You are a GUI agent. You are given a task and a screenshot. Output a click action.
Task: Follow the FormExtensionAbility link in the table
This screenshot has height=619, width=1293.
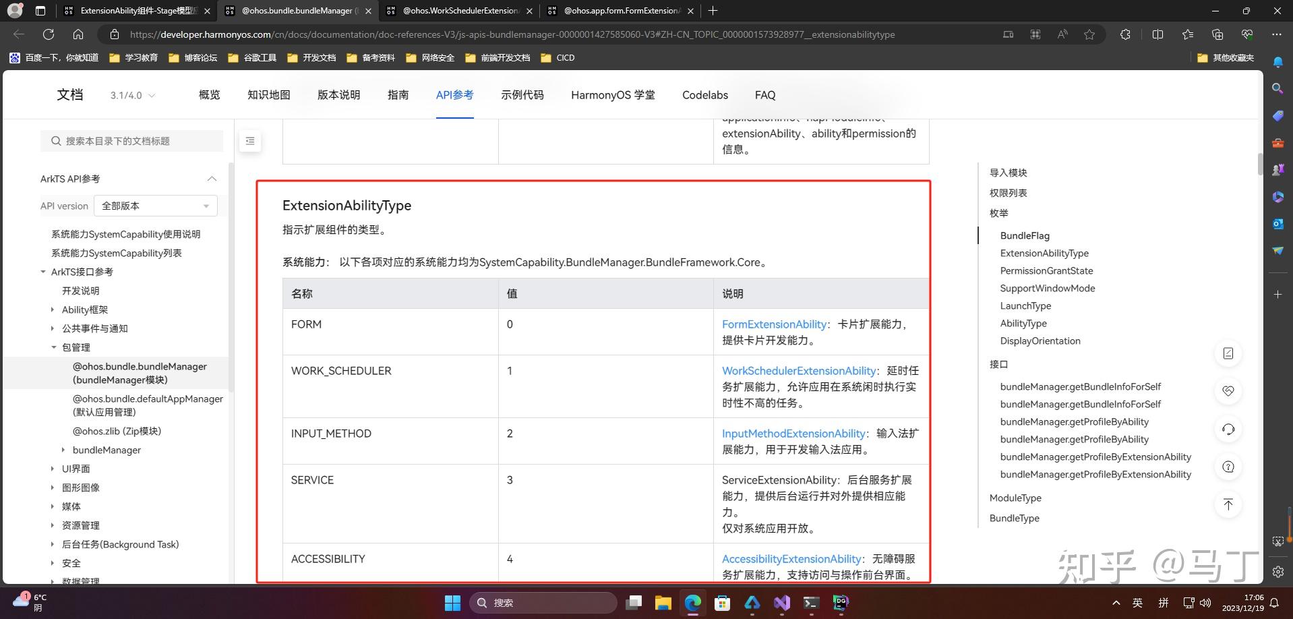point(773,324)
